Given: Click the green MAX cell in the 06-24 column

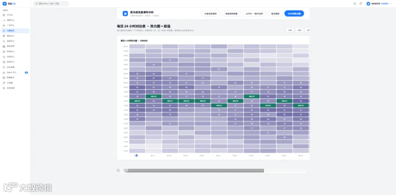Looking at the screenshot, I should click(268, 105).
